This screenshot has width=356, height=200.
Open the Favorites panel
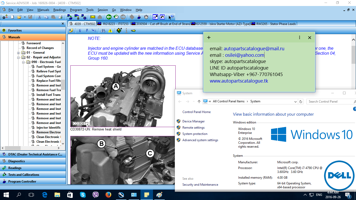33,30
